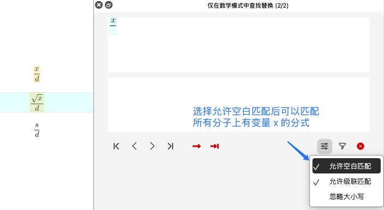384x210 pixels.
Task: Open the search options sliders menu
Action: tap(324, 146)
